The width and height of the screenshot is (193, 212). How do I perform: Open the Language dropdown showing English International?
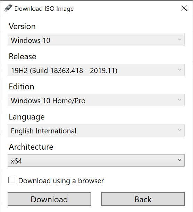pos(96,130)
